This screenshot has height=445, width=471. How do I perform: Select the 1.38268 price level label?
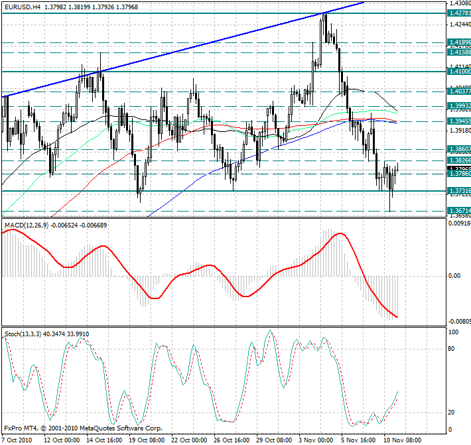(x=459, y=160)
